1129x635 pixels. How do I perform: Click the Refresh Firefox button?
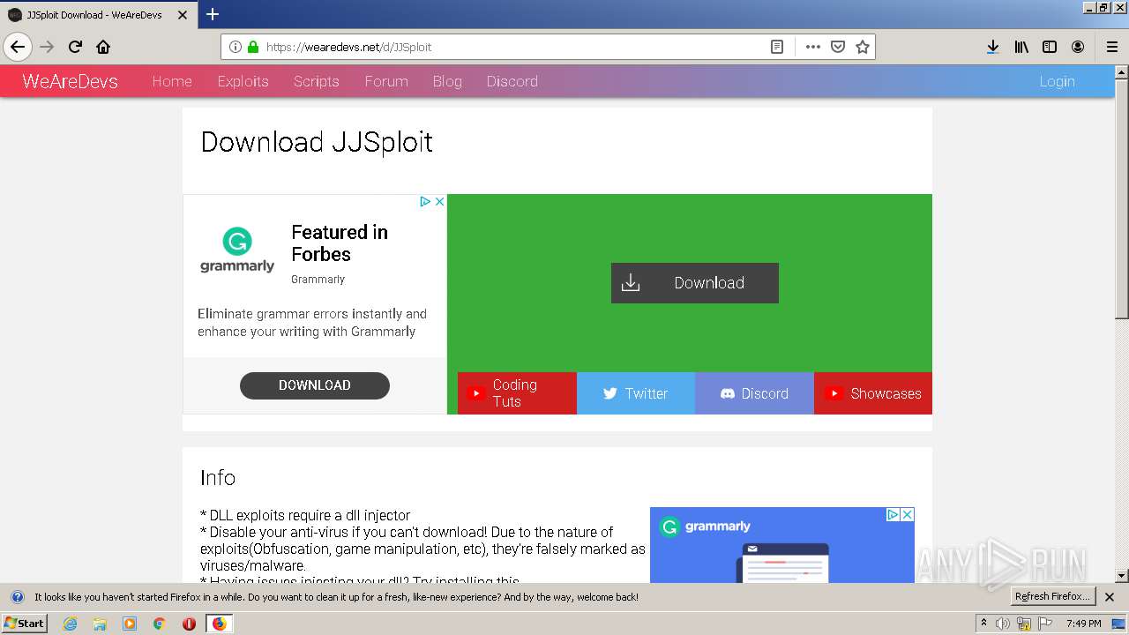tap(1052, 596)
